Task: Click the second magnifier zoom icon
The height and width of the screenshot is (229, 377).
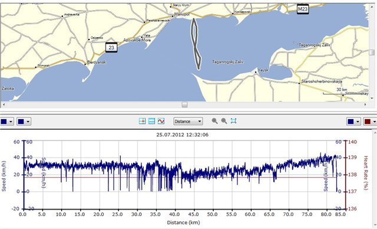Action: 224,121
